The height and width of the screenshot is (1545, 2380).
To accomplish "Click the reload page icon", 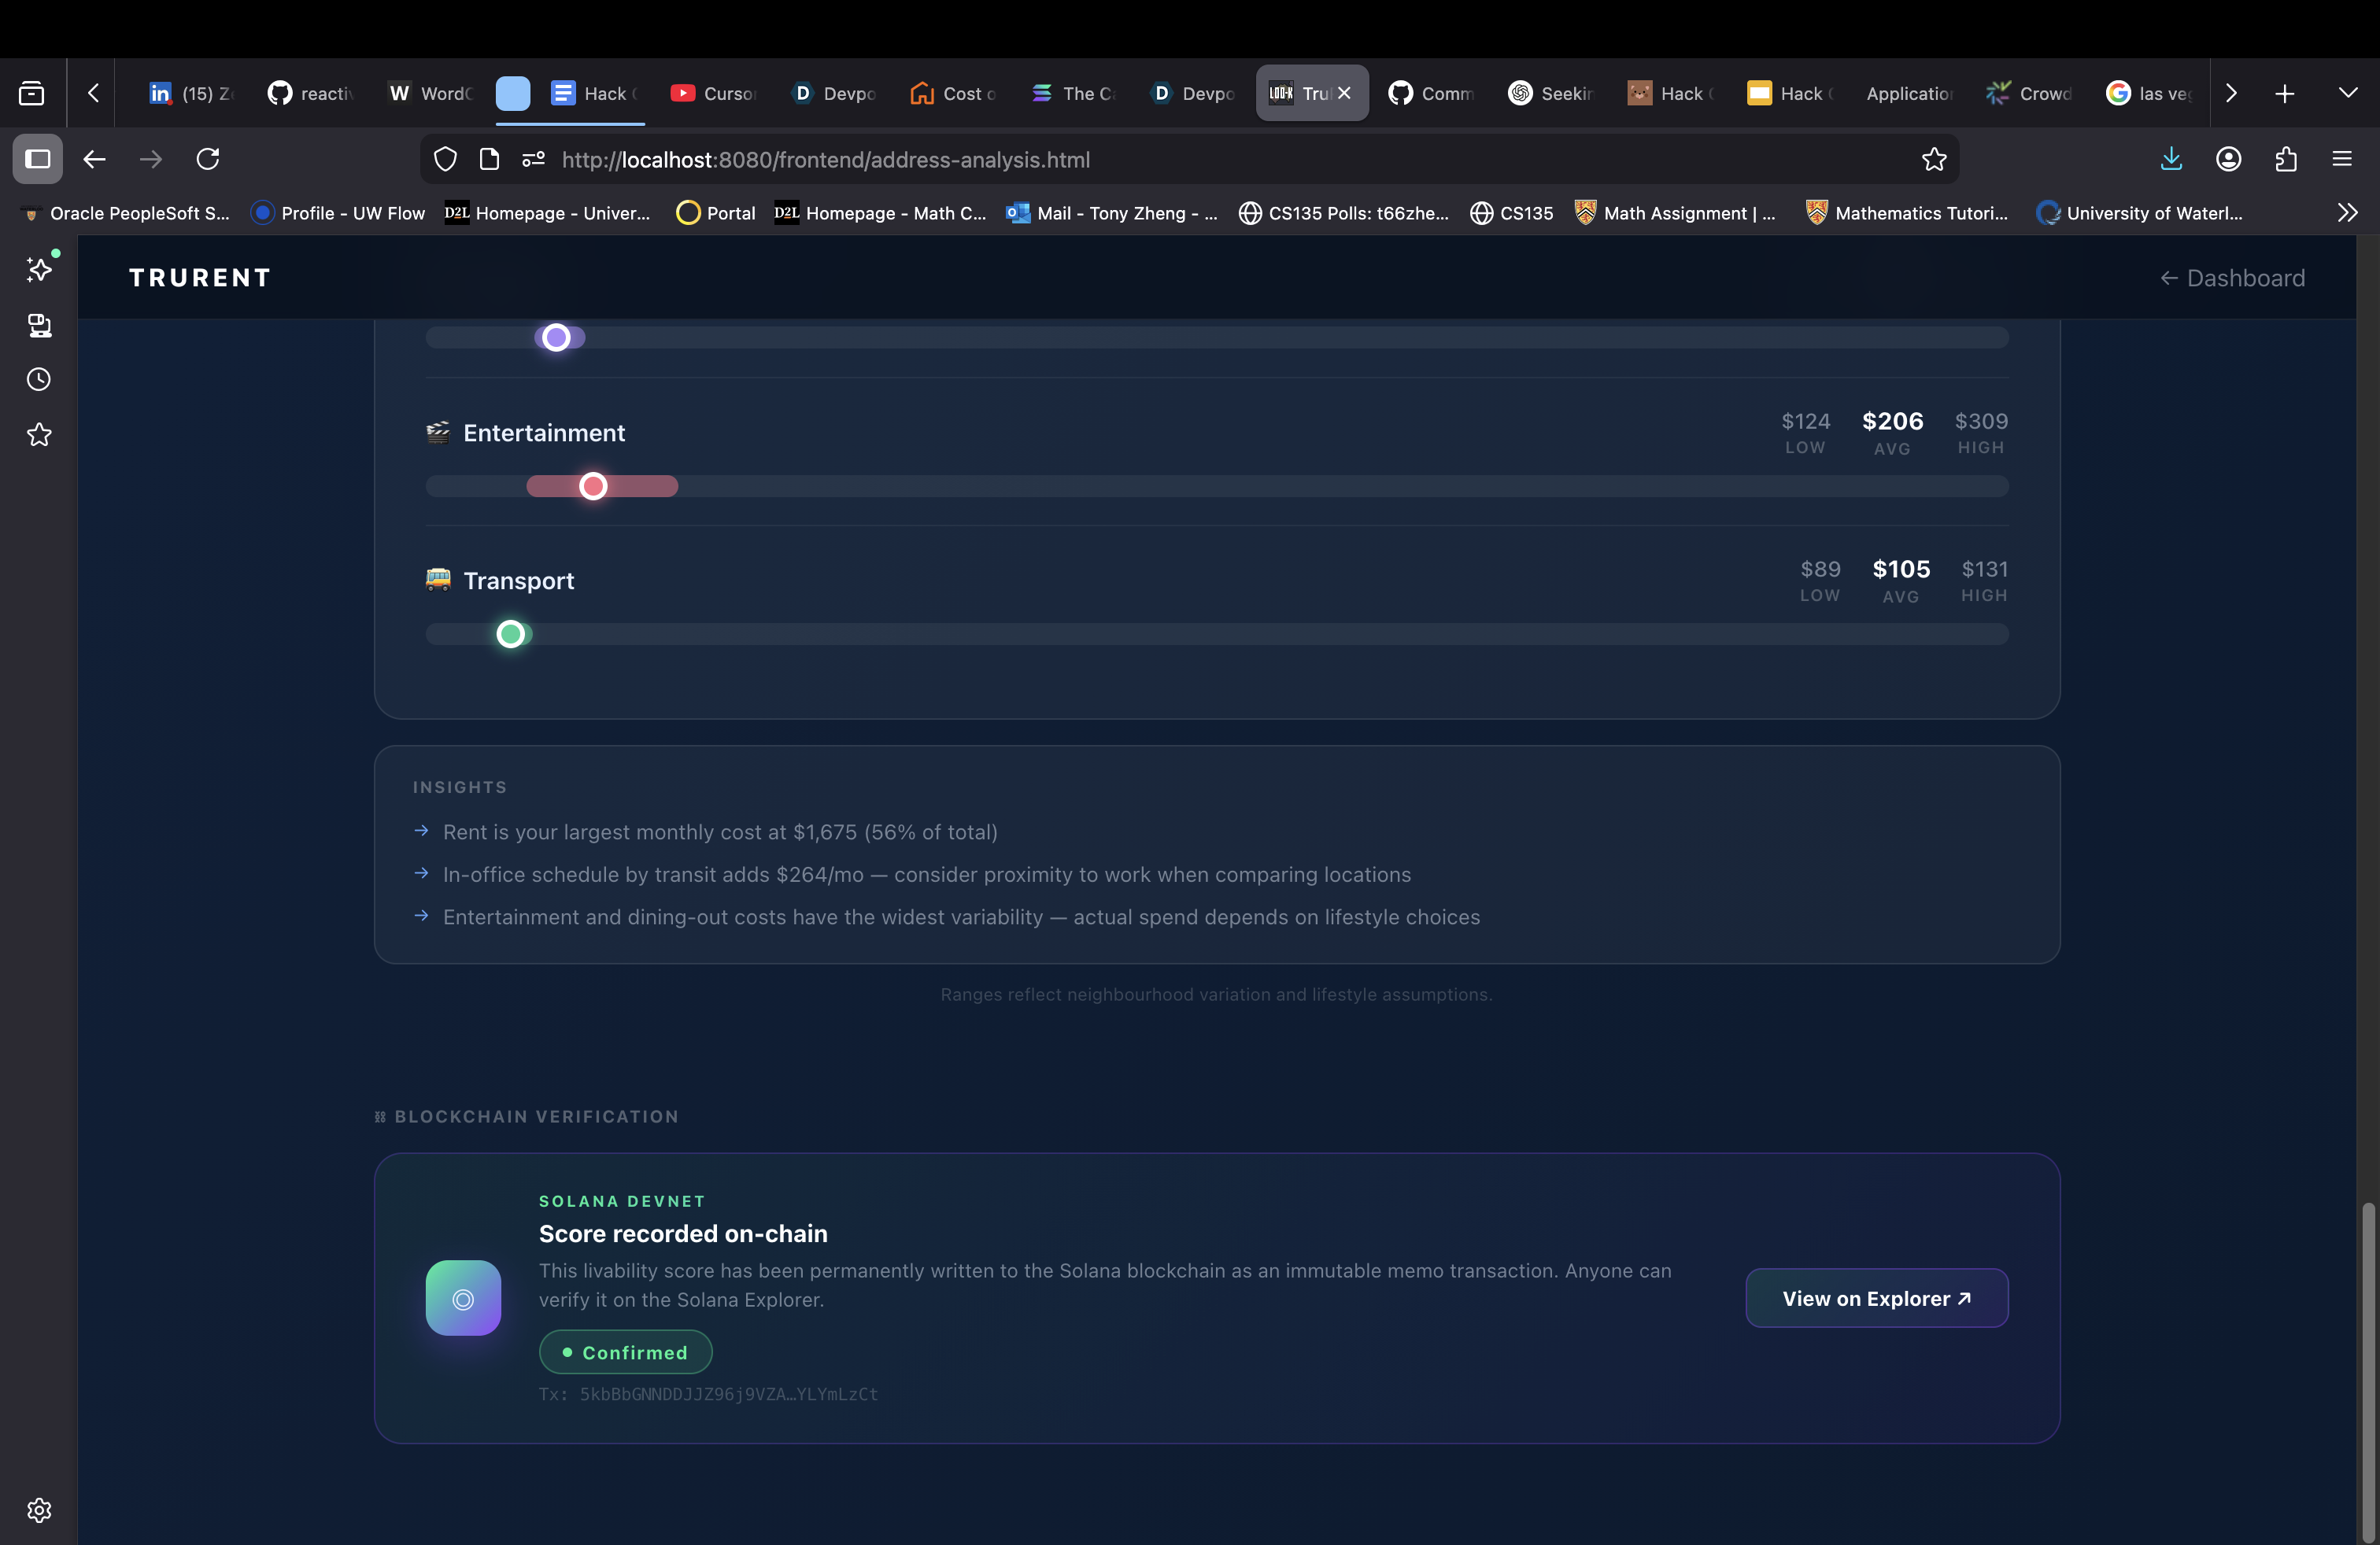I will point(208,159).
